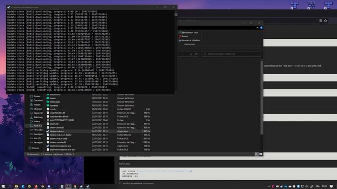Screen dimensions: 337x189
Task: Open Explorer help (blue question icon)
Action: [x=261, y=28]
